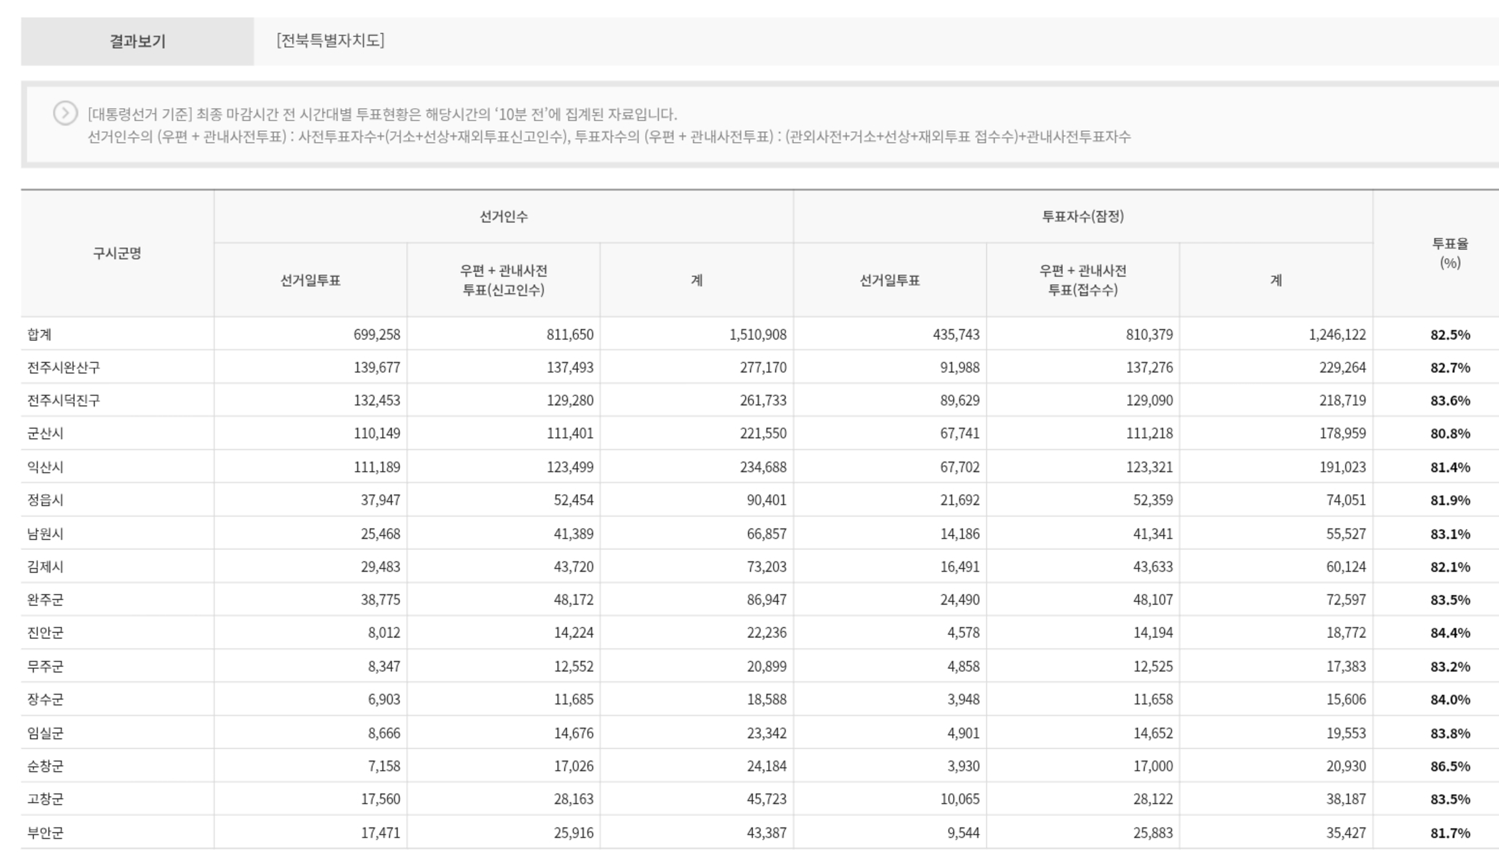Image resolution: width=1499 pixels, height=867 pixels.
Task: Click the 82.5% total turnout value
Action: point(1450,334)
